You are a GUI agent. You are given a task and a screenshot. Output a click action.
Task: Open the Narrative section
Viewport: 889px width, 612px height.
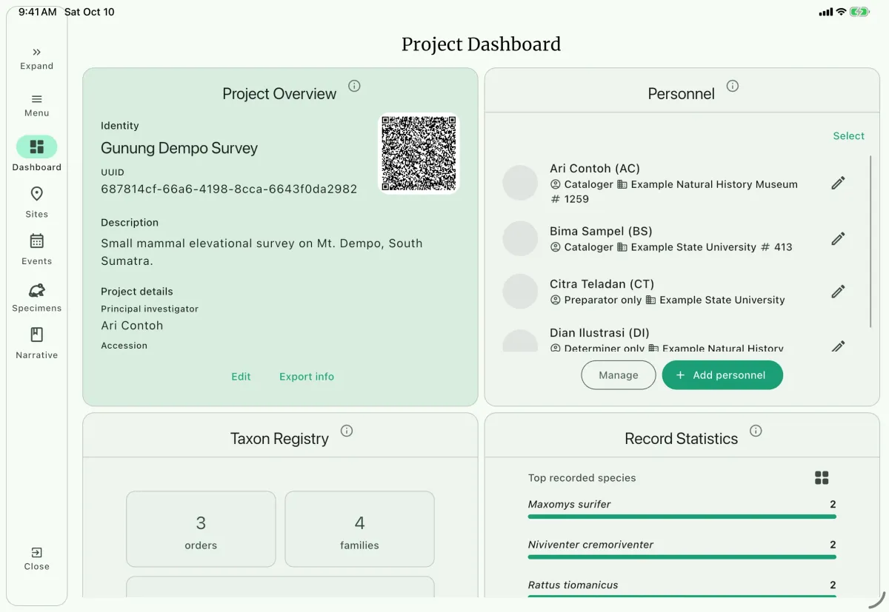(x=36, y=343)
